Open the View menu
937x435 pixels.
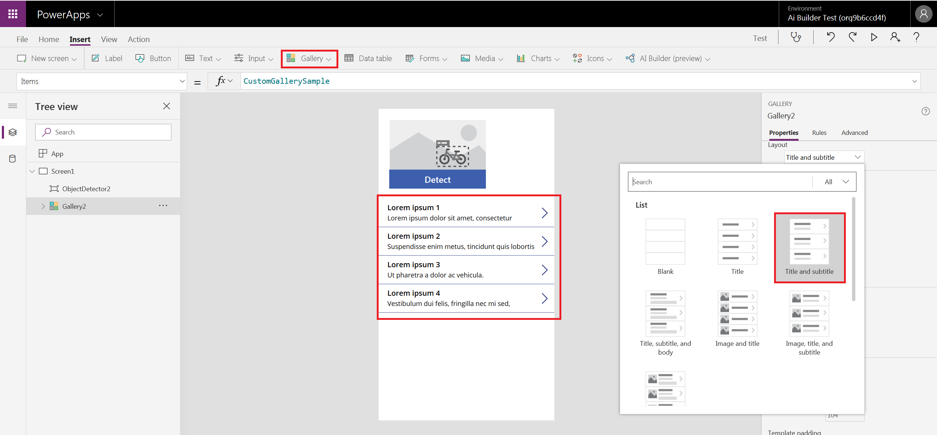point(109,39)
